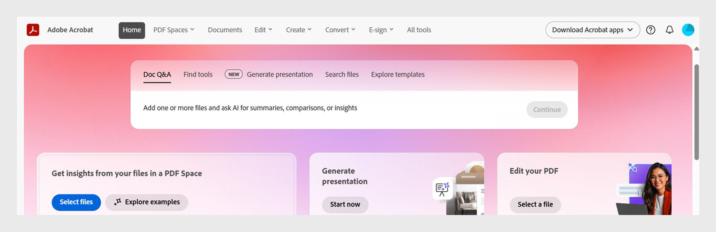The width and height of the screenshot is (716, 232).
Task: Click the Generate presentation card heading
Action: pyautogui.click(x=345, y=176)
